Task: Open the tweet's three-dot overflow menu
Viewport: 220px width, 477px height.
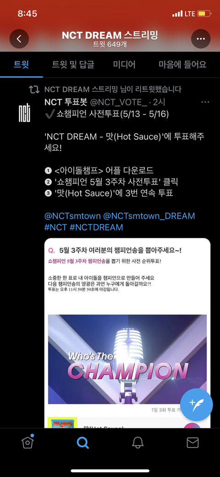Action: (205, 102)
